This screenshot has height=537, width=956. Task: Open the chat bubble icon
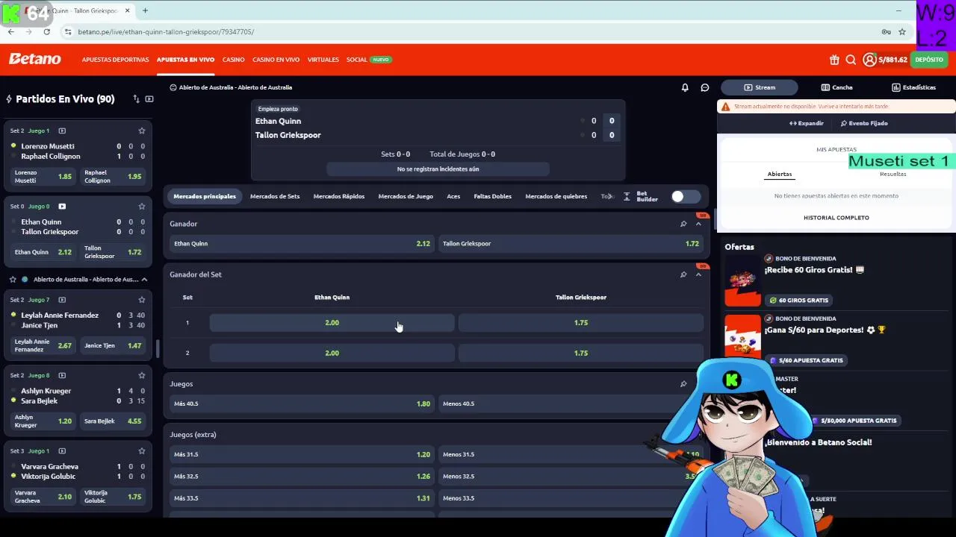(x=704, y=87)
